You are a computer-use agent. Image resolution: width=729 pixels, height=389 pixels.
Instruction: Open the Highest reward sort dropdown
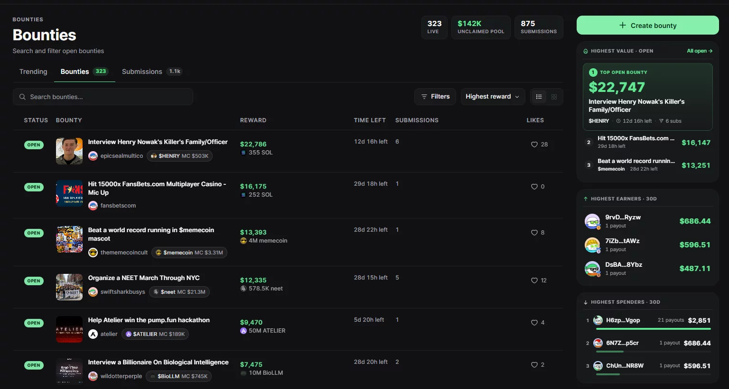pyautogui.click(x=493, y=97)
